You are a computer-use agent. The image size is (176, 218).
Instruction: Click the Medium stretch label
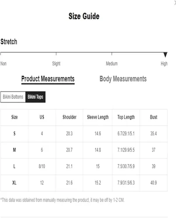(112, 64)
